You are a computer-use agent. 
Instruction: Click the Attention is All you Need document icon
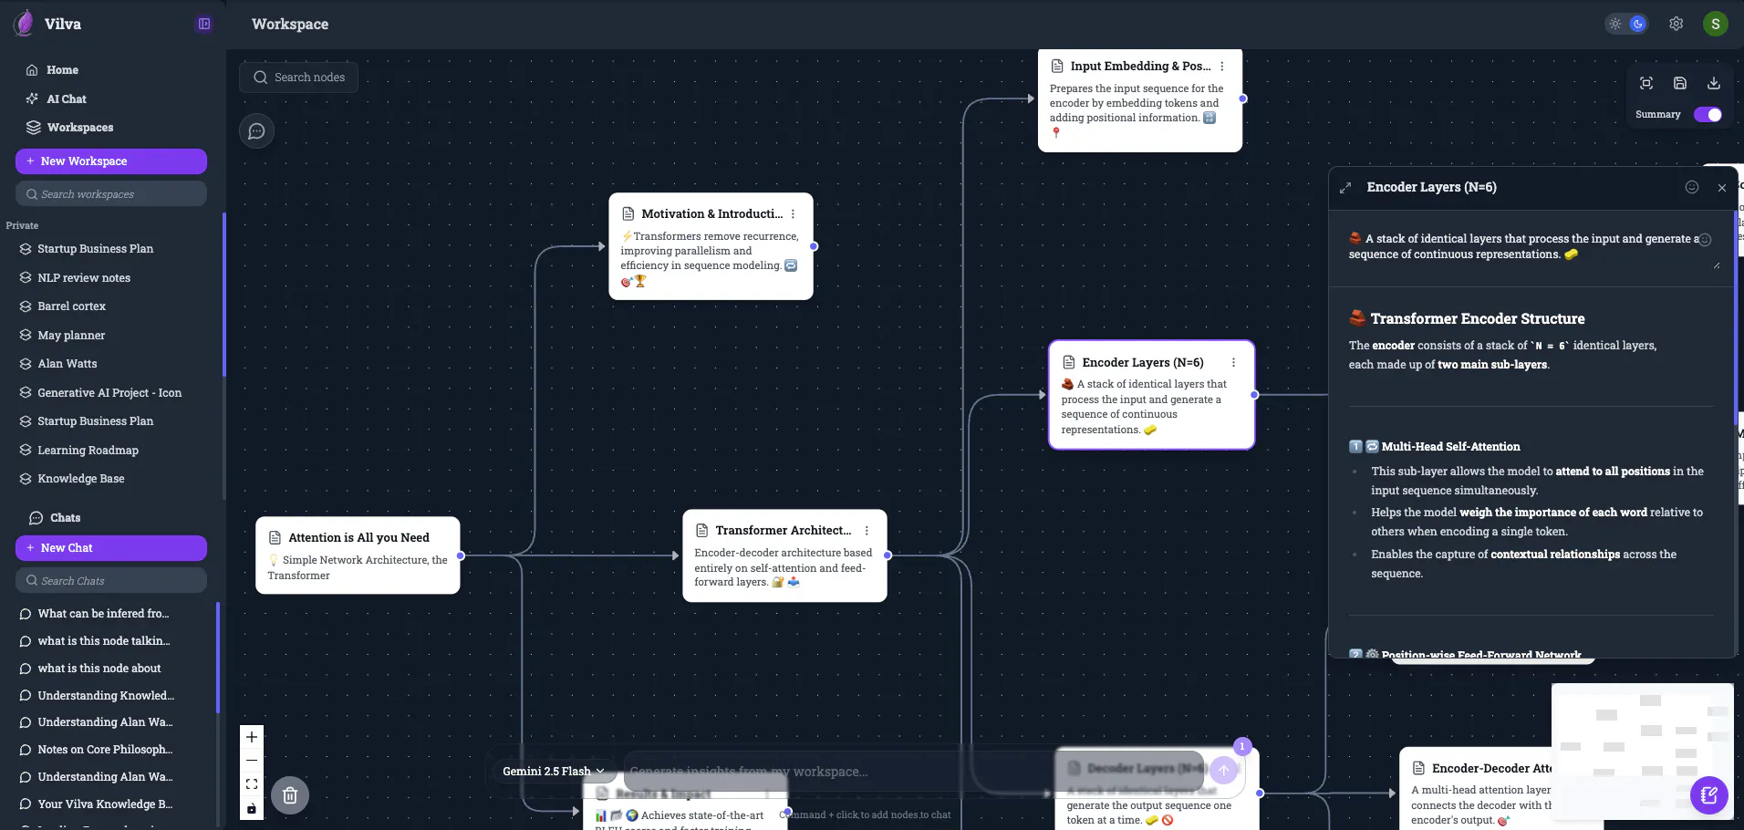[275, 538]
